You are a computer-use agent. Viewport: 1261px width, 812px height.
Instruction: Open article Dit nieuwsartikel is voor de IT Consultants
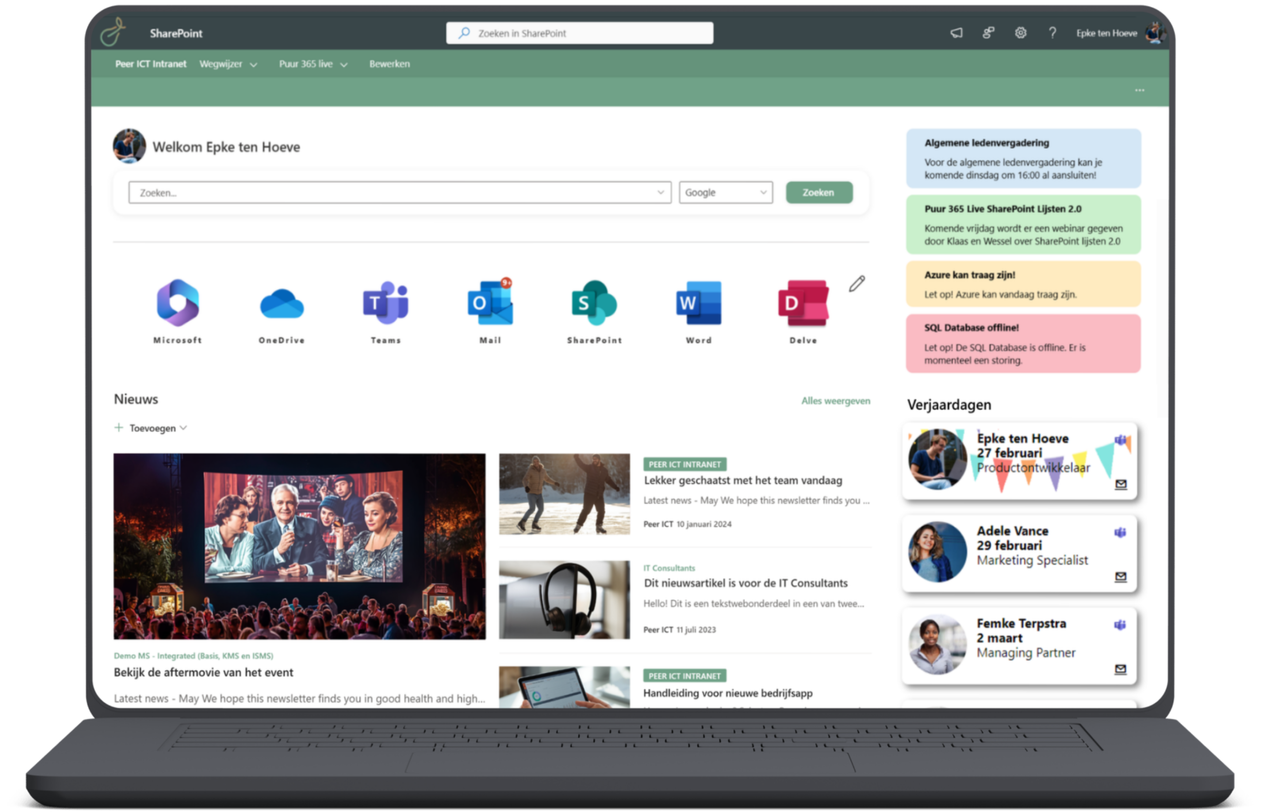(746, 583)
